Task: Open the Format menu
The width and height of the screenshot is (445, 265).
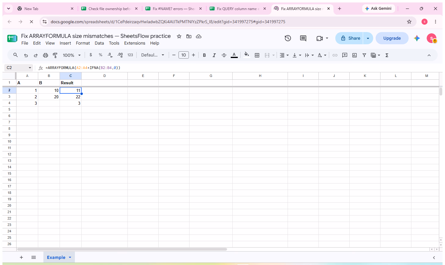Action: (83, 43)
